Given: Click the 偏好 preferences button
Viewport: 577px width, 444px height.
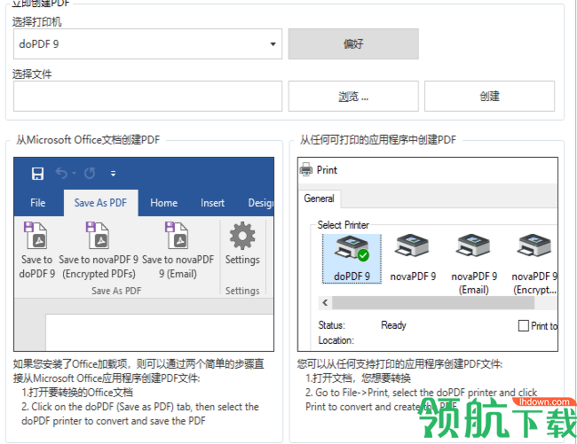Looking at the screenshot, I should click(353, 43).
